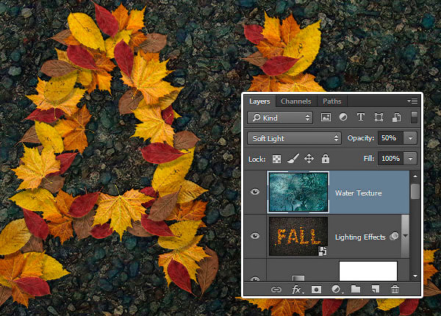Open the Paths tab

332,101
